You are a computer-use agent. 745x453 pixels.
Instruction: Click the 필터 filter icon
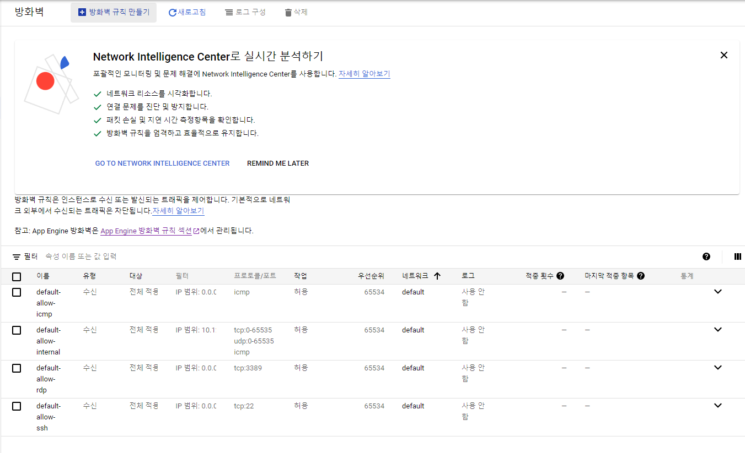[17, 256]
